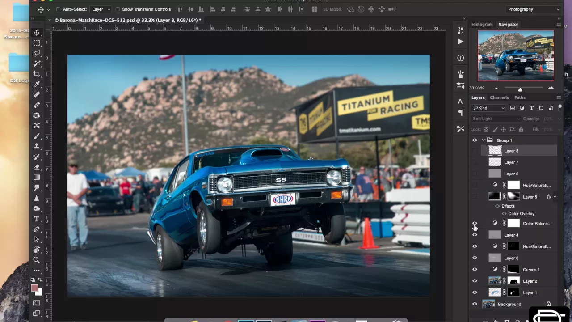Open the Info panel icon
This screenshot has height=322, width=572.
[461, 58]
